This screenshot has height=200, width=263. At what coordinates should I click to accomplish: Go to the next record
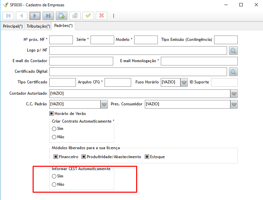coord(35,16)
